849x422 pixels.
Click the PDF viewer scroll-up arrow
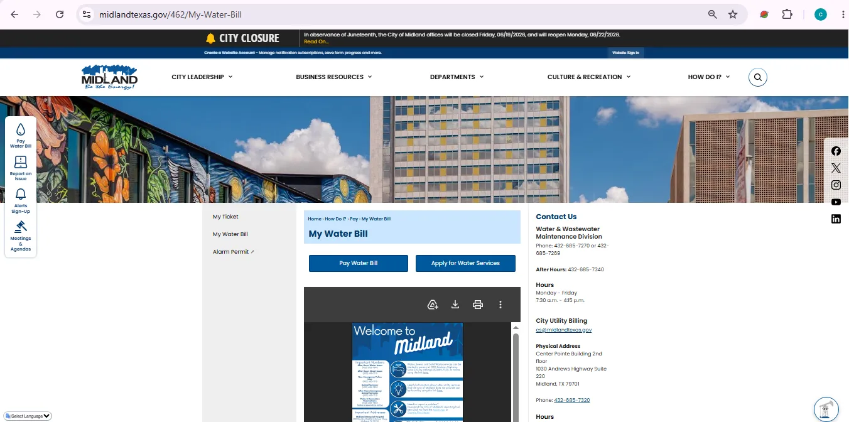(516, 328)
